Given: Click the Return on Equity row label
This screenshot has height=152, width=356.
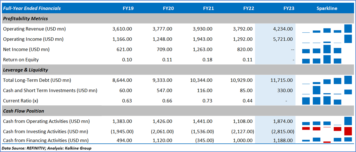Looking at the screenshot, I should click(21, 60).
